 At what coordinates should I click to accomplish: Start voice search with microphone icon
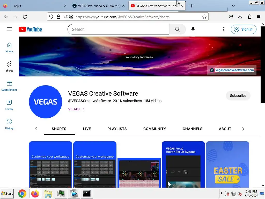(193, 29)
